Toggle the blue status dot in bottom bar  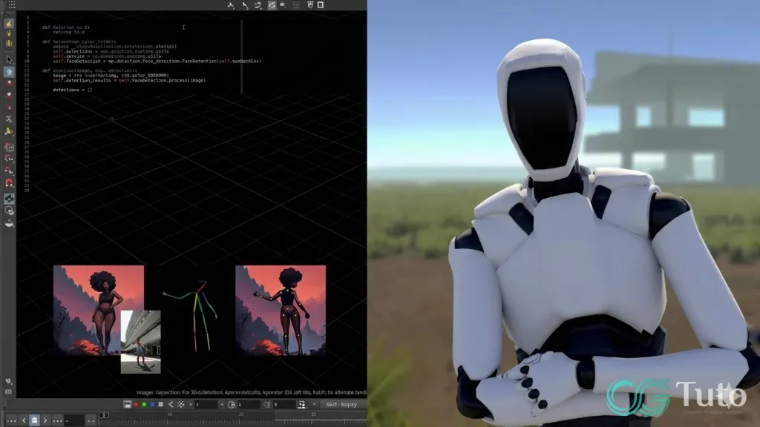pos(152,404)
